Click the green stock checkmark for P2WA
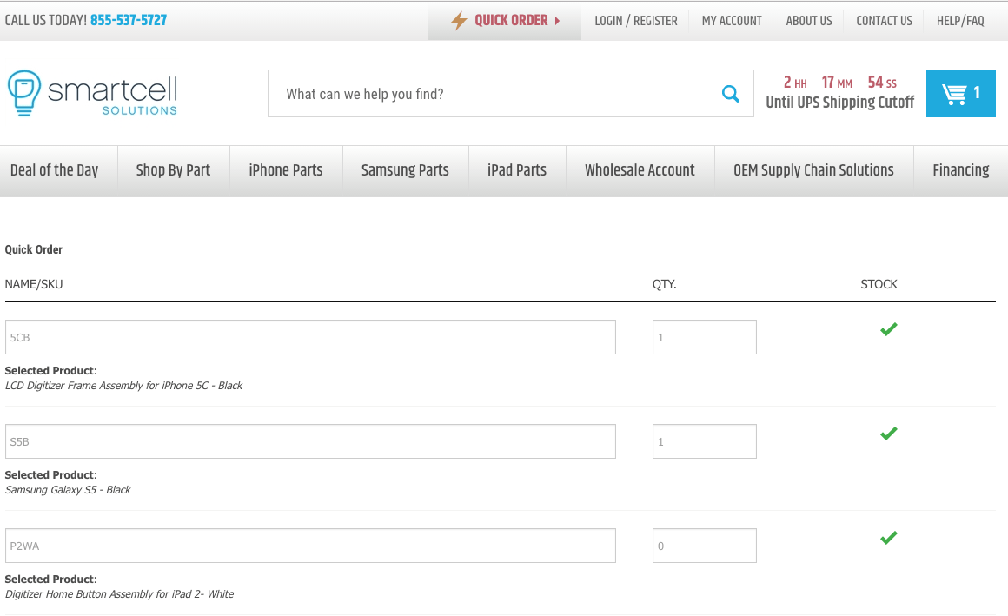 [x=888, y=538]
